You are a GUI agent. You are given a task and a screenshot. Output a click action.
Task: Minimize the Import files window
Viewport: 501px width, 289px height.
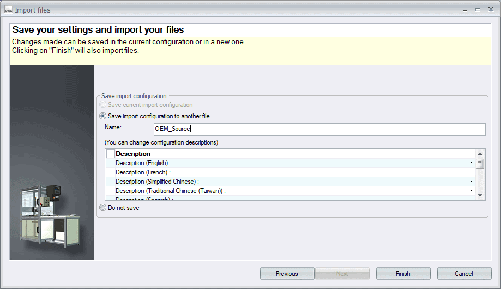pyautogui.click(x=465, y=9)
